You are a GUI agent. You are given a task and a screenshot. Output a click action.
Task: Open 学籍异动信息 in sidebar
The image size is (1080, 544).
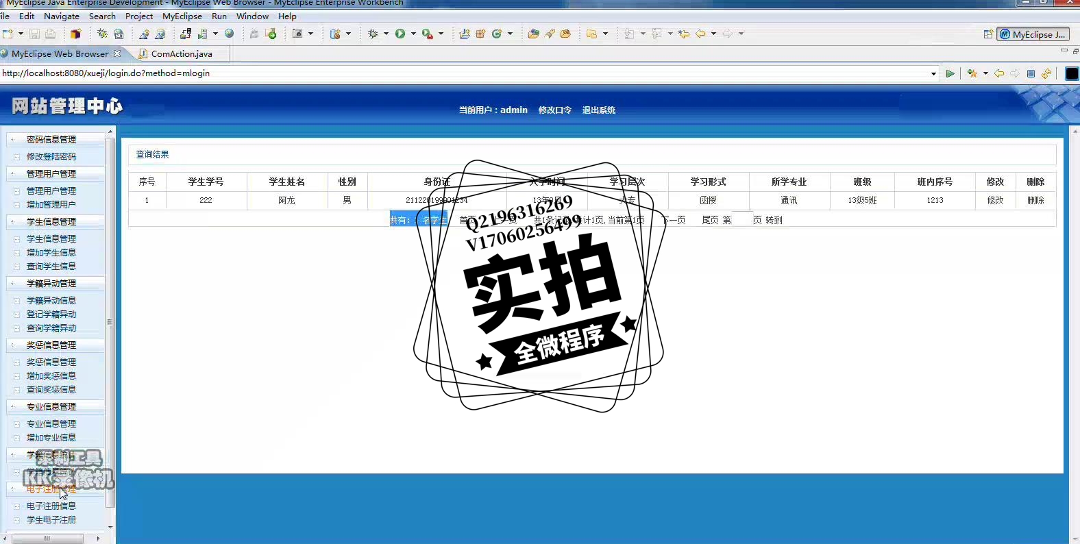tap(51, 300)
